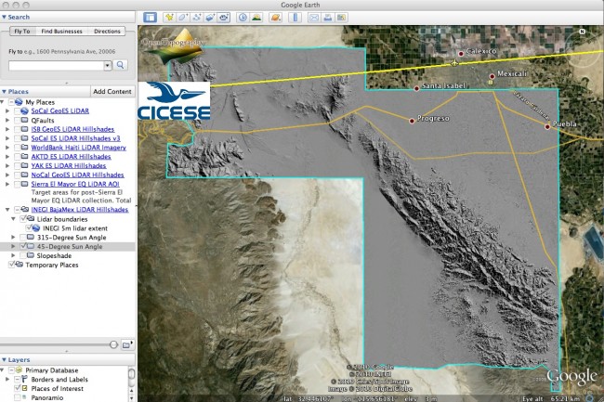Open the Fly to search history dropdown
This screenshot has width=604, height=402.
[108, 65]
